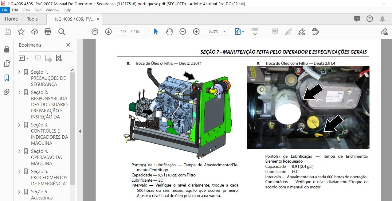
Task: Select the arrow Selection tool
Action: pos(156,32)
